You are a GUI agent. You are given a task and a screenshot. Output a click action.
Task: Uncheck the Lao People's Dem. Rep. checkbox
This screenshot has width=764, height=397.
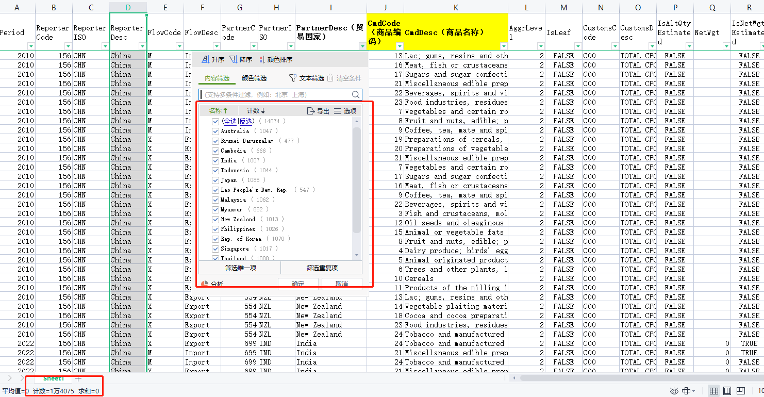(216, 190)
